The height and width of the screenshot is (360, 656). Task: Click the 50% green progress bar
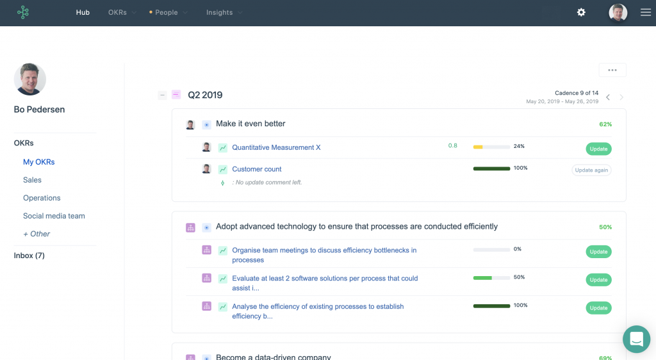(x=491, y=277)
